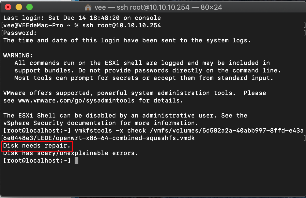The height and width of the screenshot is (198, 306).
Task: Click the '/vmfs/volumes/5d582a2a' path text
Action: pos(192,130)
